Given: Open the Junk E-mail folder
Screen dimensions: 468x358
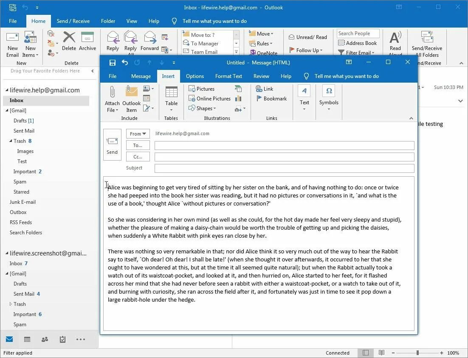Looking at the screenshot, I should click(23, 202).
